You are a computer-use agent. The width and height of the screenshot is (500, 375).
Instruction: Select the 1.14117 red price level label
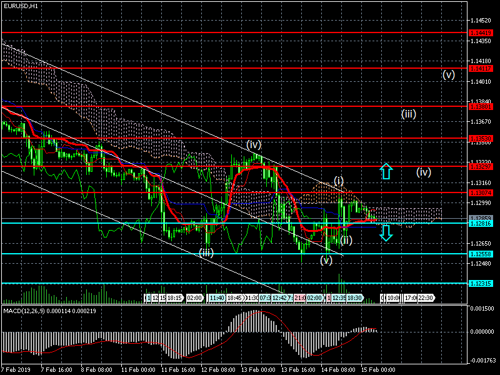click(x=481, y=68)
